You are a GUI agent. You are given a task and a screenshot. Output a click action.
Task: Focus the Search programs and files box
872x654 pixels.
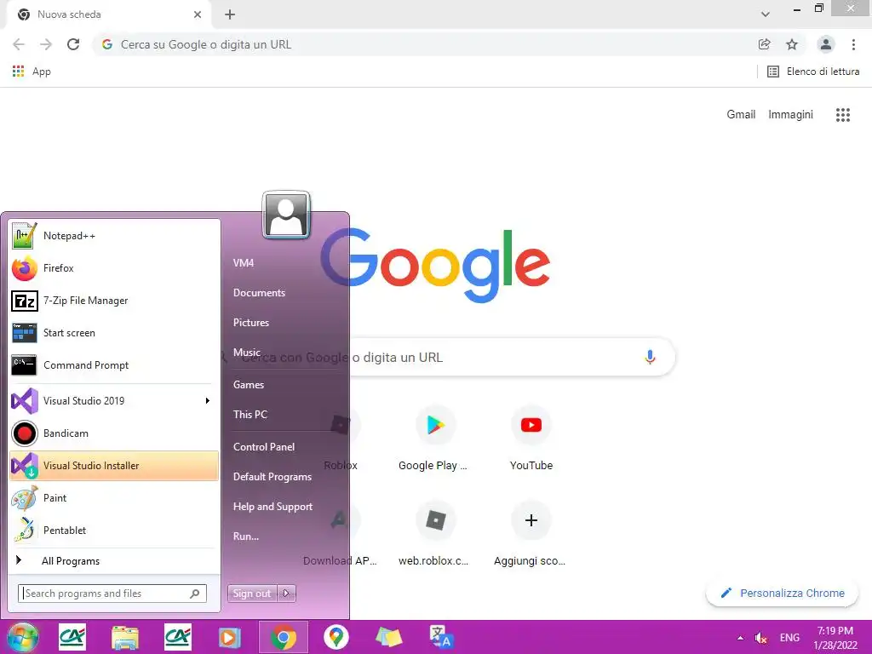pos(112,594)
